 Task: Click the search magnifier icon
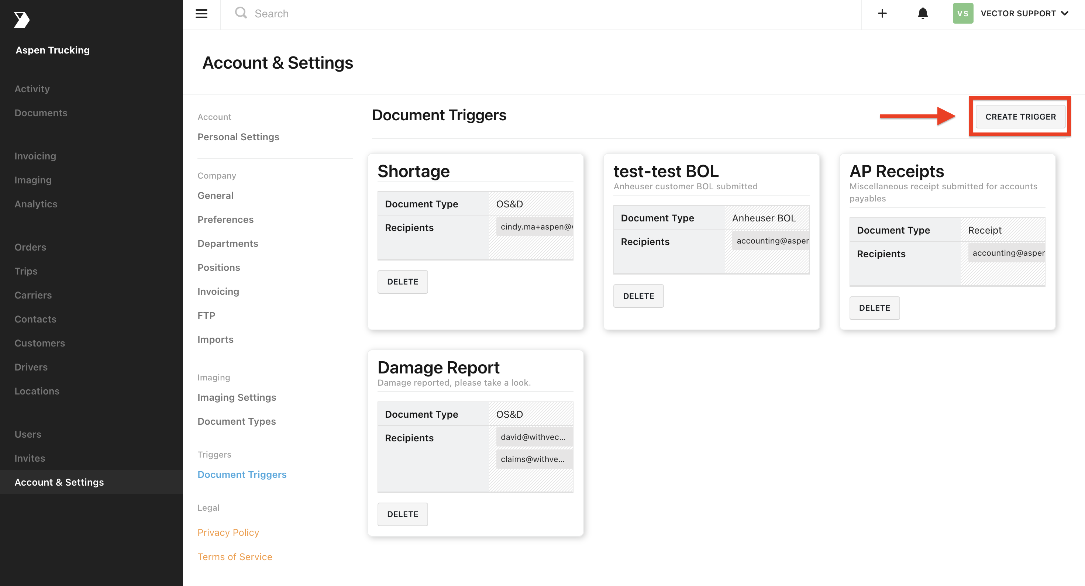point(241,13)
